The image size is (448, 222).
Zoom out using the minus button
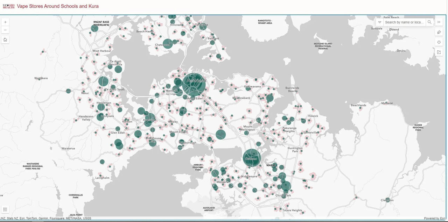pos(5,30)
